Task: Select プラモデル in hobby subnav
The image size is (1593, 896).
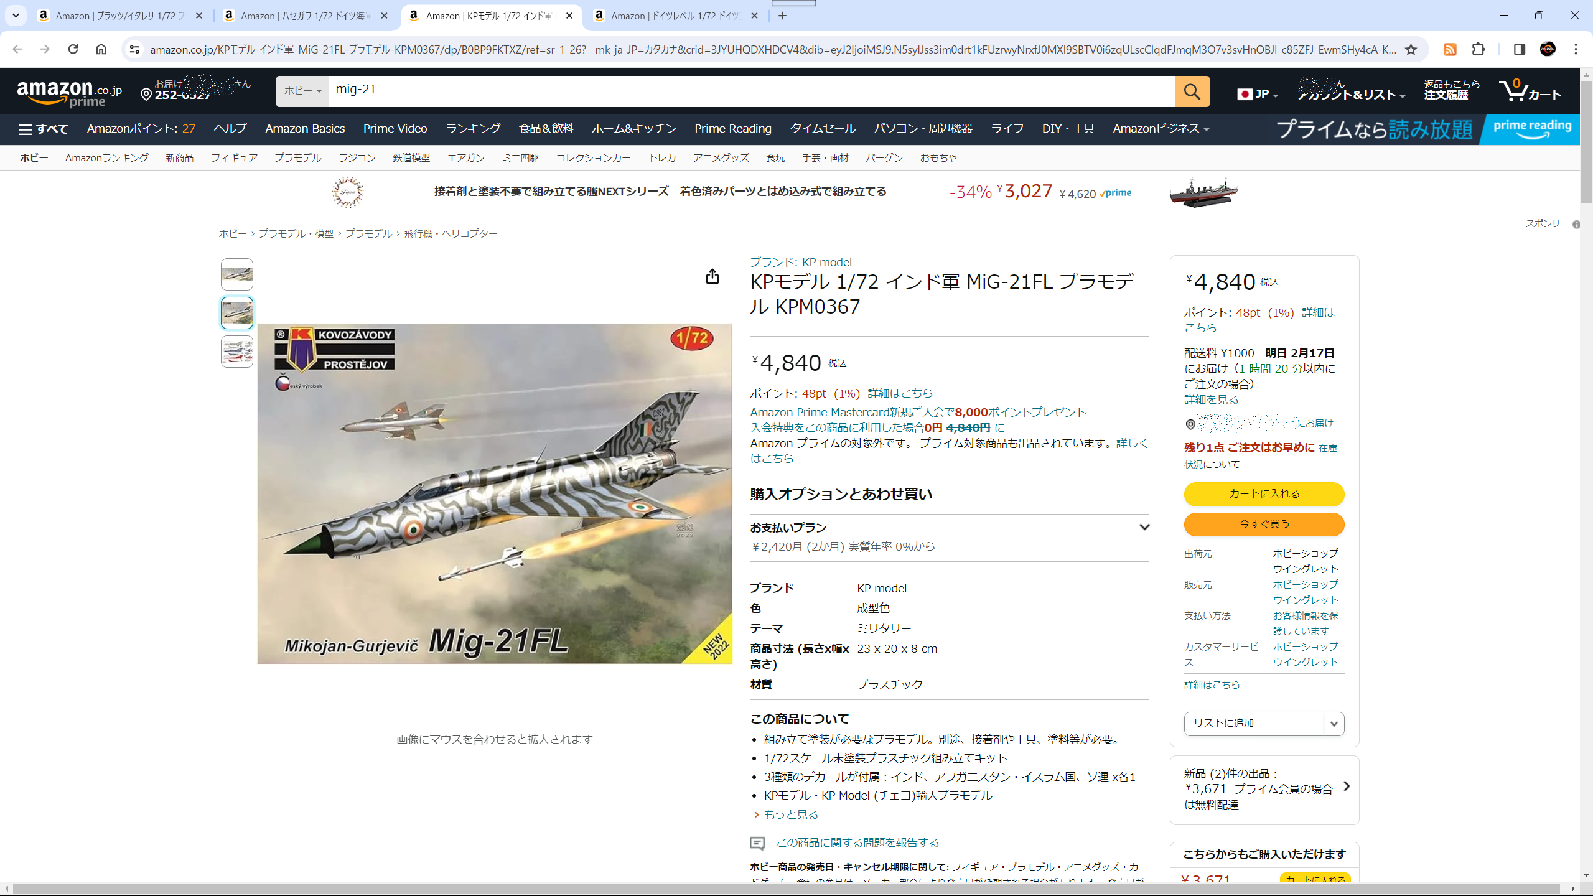Action: pos(298,158)
